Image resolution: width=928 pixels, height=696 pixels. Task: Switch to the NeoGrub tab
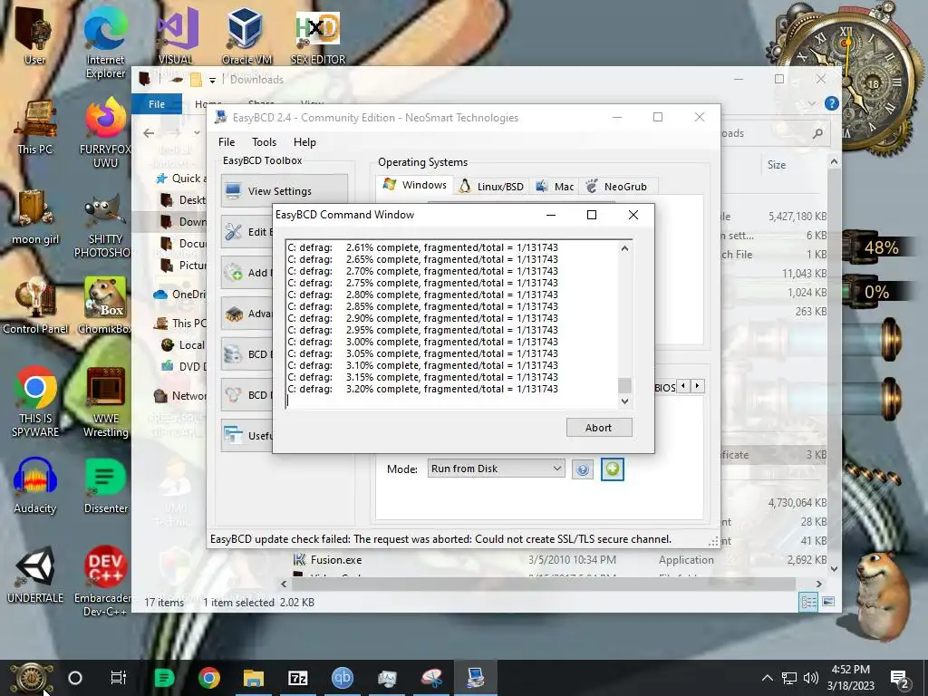[616, 187]
